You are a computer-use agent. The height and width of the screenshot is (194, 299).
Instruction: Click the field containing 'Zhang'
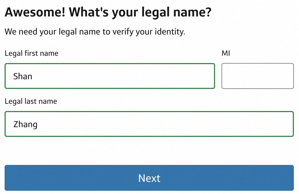[x=149, y=124]
